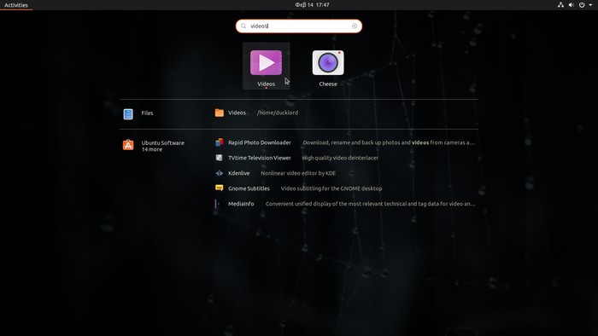Click the Cheese app label
This screenshot has height=336, width=598.
328,84
